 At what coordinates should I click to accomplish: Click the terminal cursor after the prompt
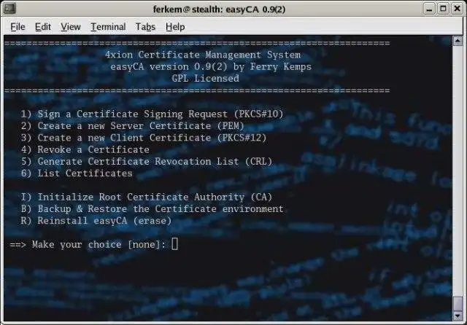(175, 244)
